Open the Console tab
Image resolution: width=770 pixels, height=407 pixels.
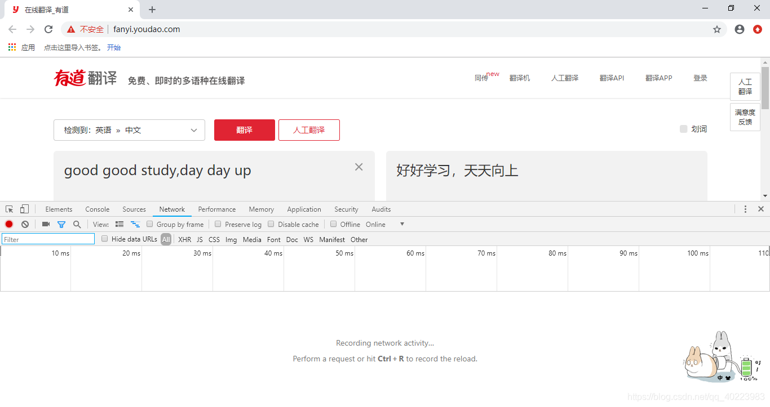tap(98, 209)
